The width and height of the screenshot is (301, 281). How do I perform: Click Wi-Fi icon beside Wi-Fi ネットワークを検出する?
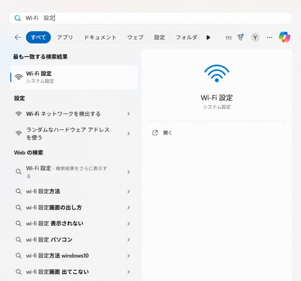pyautogui.click(x=19, y=114)
